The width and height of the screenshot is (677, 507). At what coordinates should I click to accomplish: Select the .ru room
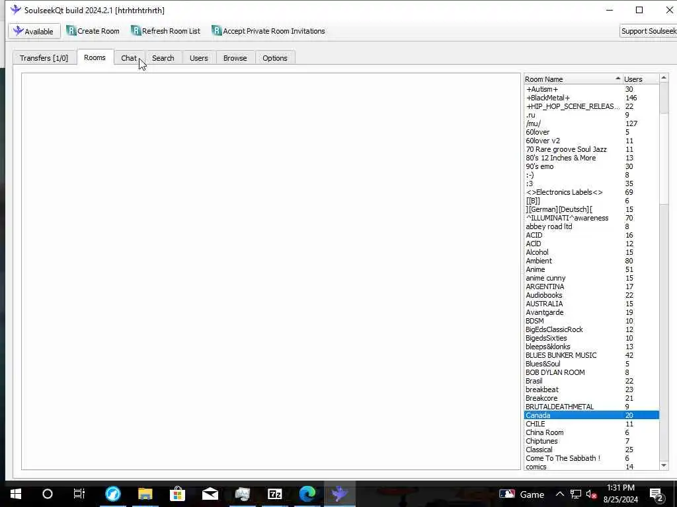click(x=592, y=115)
